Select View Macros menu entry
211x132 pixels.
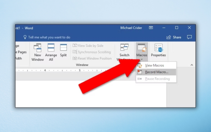point(156,65)
